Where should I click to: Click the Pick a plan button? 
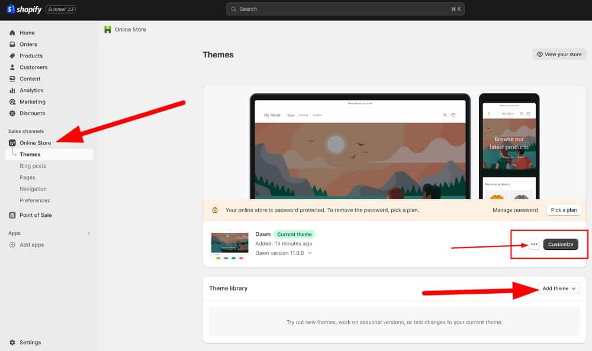point(564,210)
